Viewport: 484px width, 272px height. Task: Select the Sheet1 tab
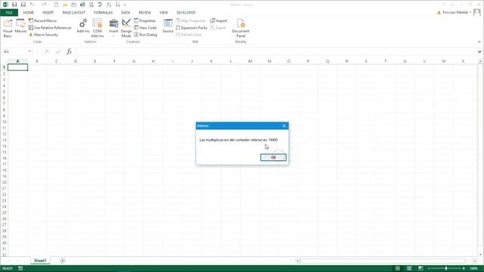coord(40,261)
